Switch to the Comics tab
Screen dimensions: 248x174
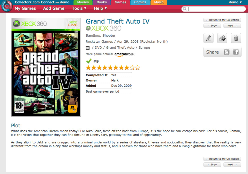[140, 2]
